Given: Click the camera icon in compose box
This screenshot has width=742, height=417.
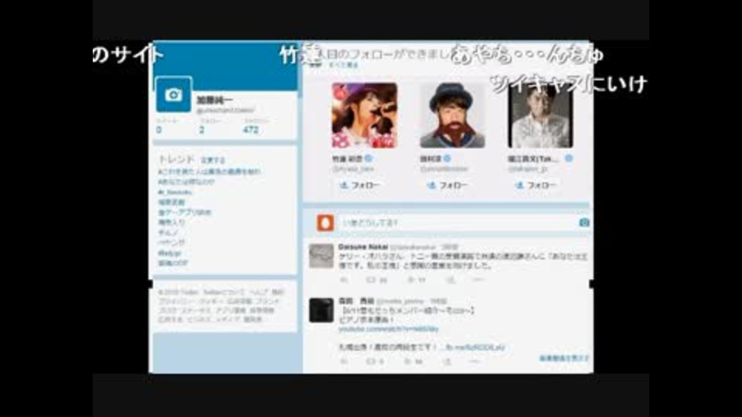Looking at the screenshot, I should point(584,222).
